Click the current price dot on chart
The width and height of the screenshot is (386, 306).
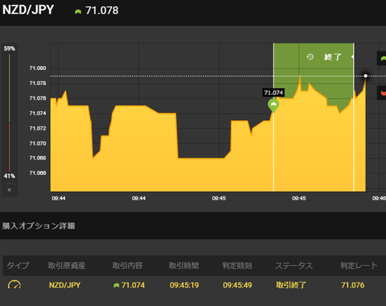point(366,76)
